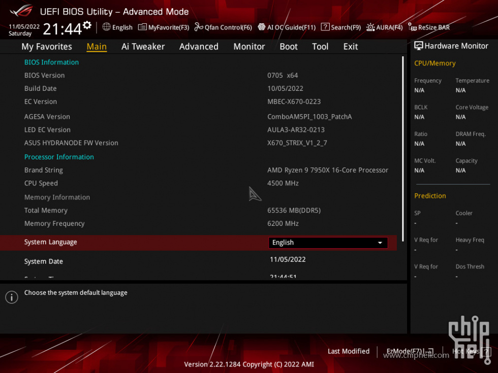Click Last Modified in footer

[x=349, y=351]
